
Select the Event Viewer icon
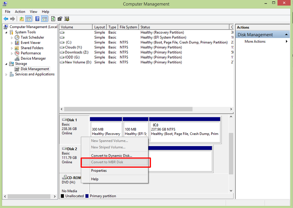[x=17, y=43]
